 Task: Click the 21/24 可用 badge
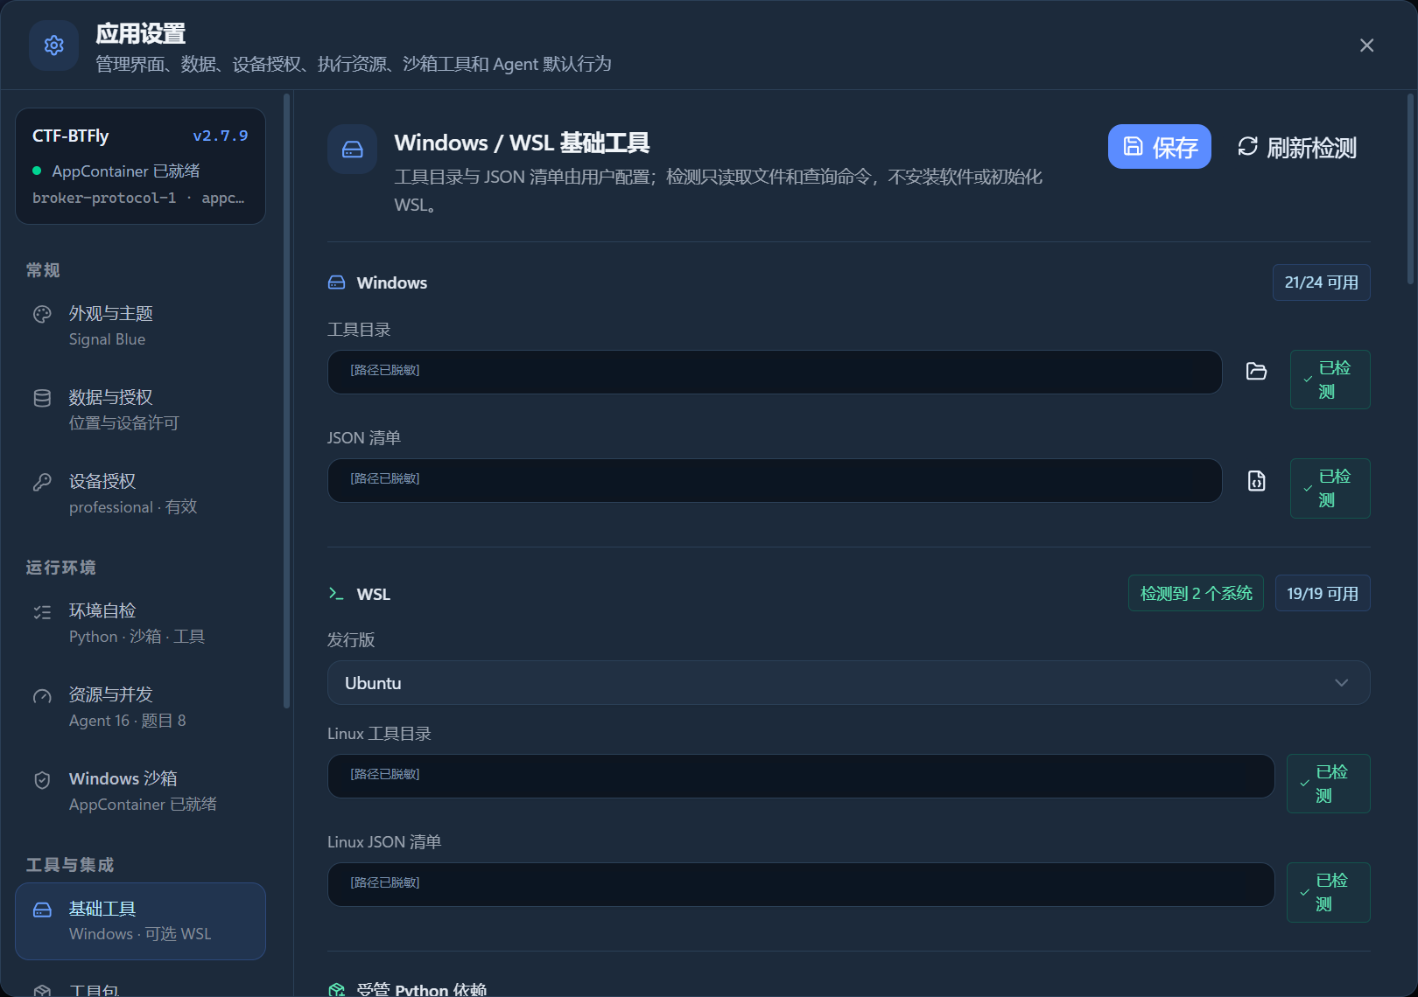tap(1321, 282)
